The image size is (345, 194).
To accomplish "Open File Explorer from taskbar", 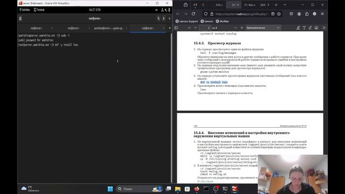I will tap(177, 189).
